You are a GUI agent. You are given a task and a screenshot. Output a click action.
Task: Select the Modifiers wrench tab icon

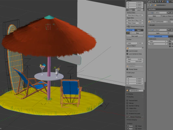[x=168, y=1]
